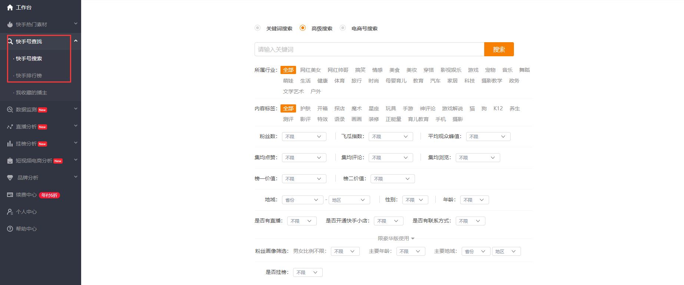Open the 集均评论 dropdown
The width and height of the screenshot is (684, 285).
click(391, 158)
